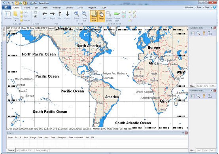Image resolution: width=219 pixels, height=154 pixels.
Task: Open the Sail ribbon tab
Action: pos(37,8)
